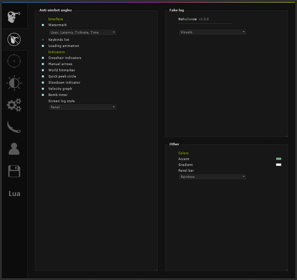Click the Other group resize handle
The image size is (297, 280).
(287, 270)
